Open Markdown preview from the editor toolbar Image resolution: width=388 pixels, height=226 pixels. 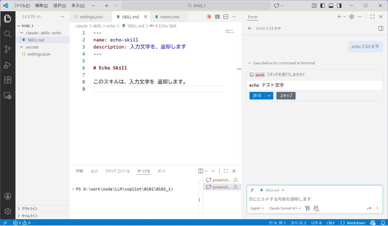pyautogui.click(x=217, y=17)
